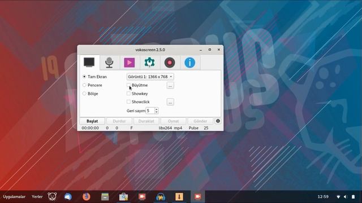
Task: Open the network tray icon
Action: pos(338,197)
